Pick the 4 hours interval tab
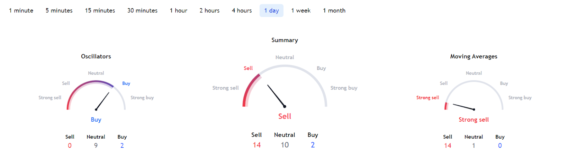The image size is (568, 158). click(242, 11)
